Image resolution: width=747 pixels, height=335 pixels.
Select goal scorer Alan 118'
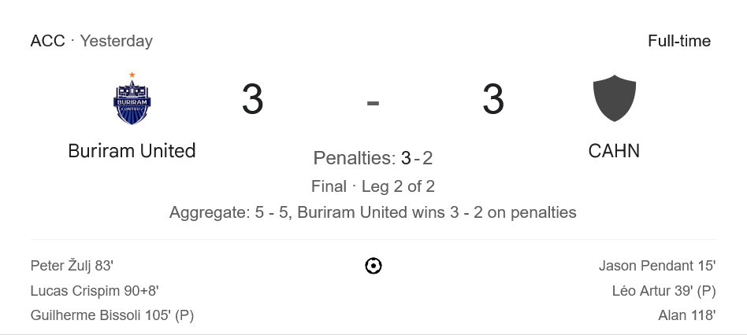[686, 315]
